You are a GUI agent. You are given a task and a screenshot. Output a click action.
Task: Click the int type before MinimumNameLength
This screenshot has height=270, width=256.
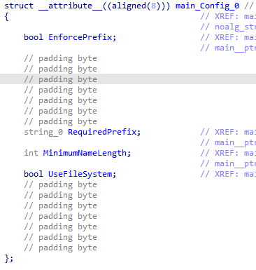31,153
